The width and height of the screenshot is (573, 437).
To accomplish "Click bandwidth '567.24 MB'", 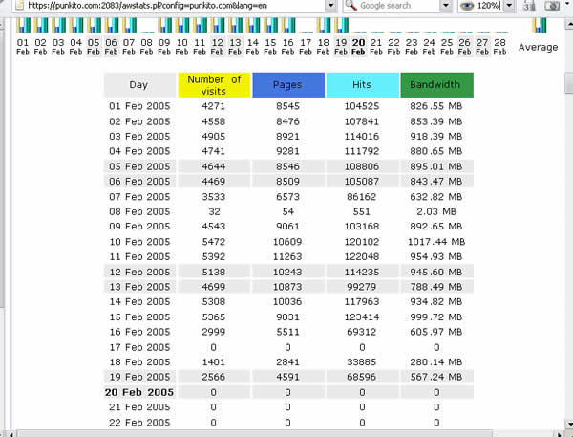I will coord(436,377).
